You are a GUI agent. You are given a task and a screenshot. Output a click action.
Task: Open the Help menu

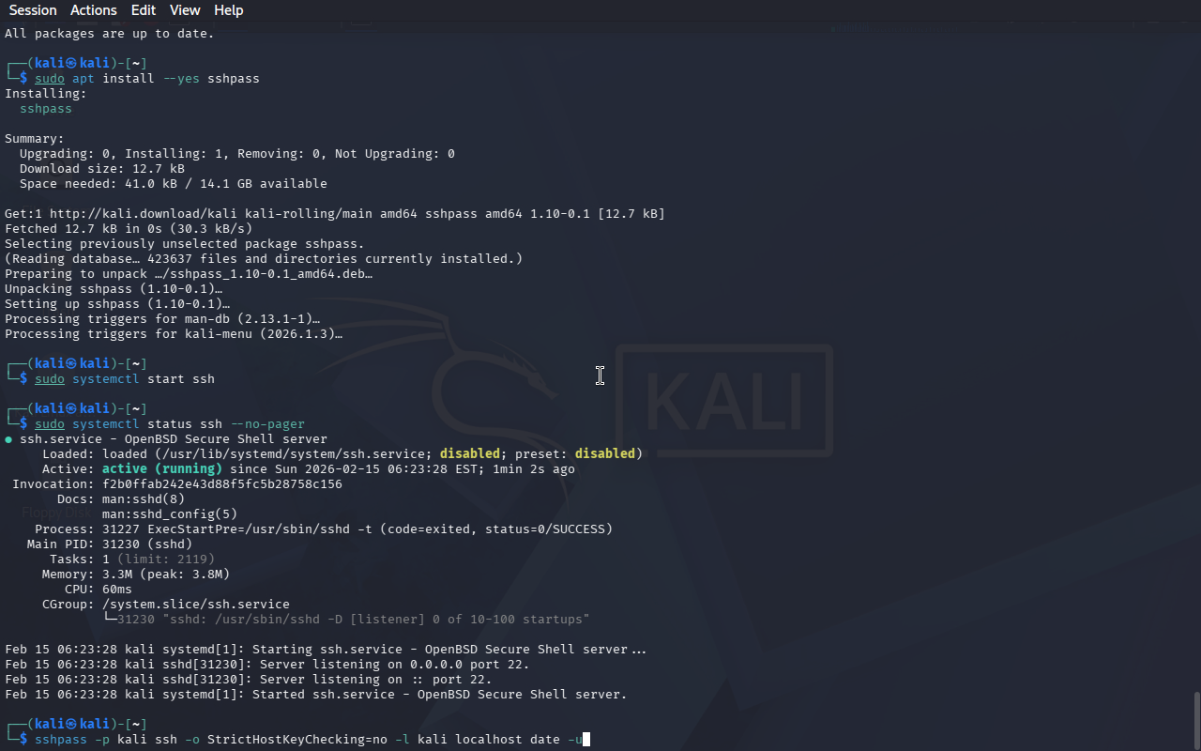[228, 10]
